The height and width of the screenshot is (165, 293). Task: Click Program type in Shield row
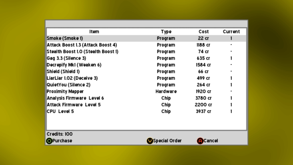click(x=166, y=72)
